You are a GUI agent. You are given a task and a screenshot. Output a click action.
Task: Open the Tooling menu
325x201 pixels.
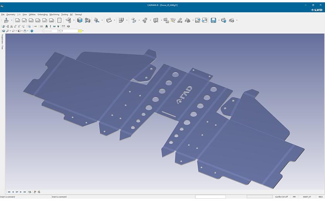[x=65, y=14]
